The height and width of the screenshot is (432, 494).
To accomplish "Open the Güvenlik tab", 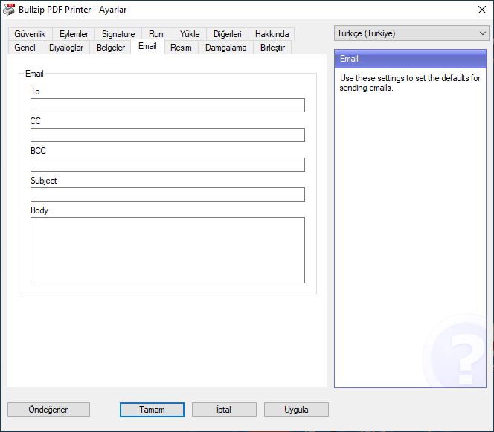I will click(30, 34).
